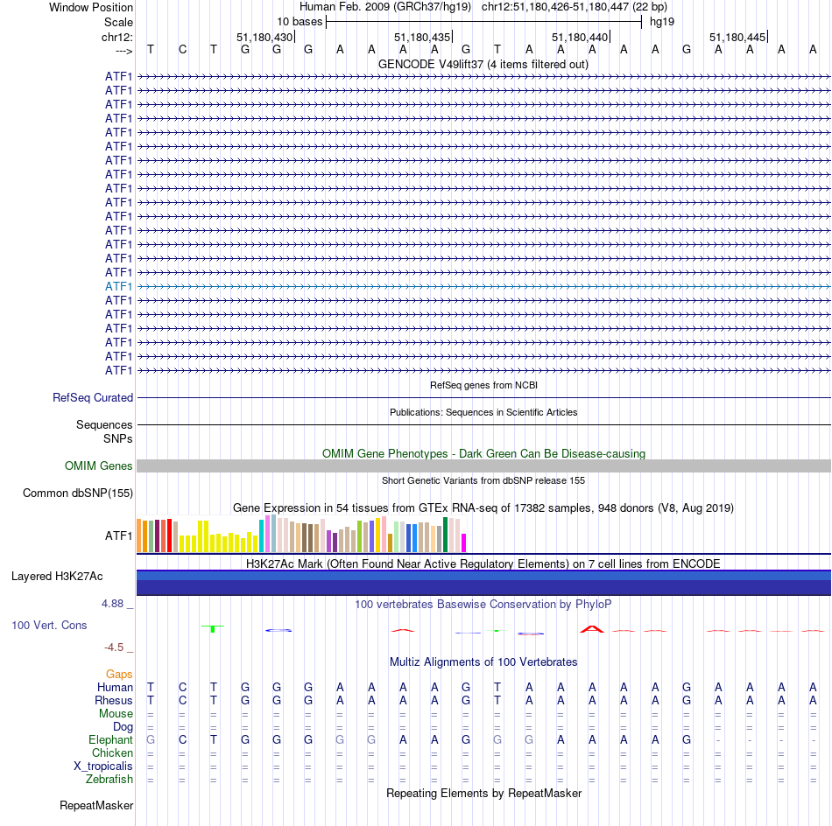Click the RefSeq genes from NCBI title
This screenshot has height=826, width=832.
(x=484, y=385)
